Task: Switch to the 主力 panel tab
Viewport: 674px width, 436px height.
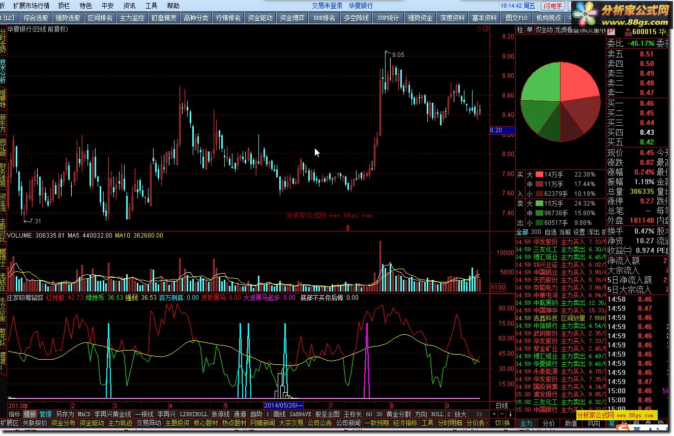Action: pos(526,423)
